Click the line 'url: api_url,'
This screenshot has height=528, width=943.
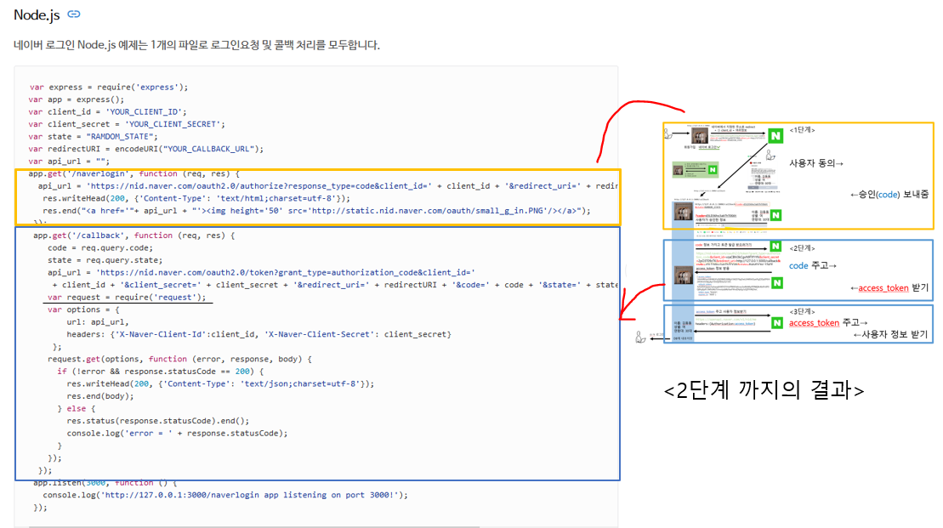(98, 321)
